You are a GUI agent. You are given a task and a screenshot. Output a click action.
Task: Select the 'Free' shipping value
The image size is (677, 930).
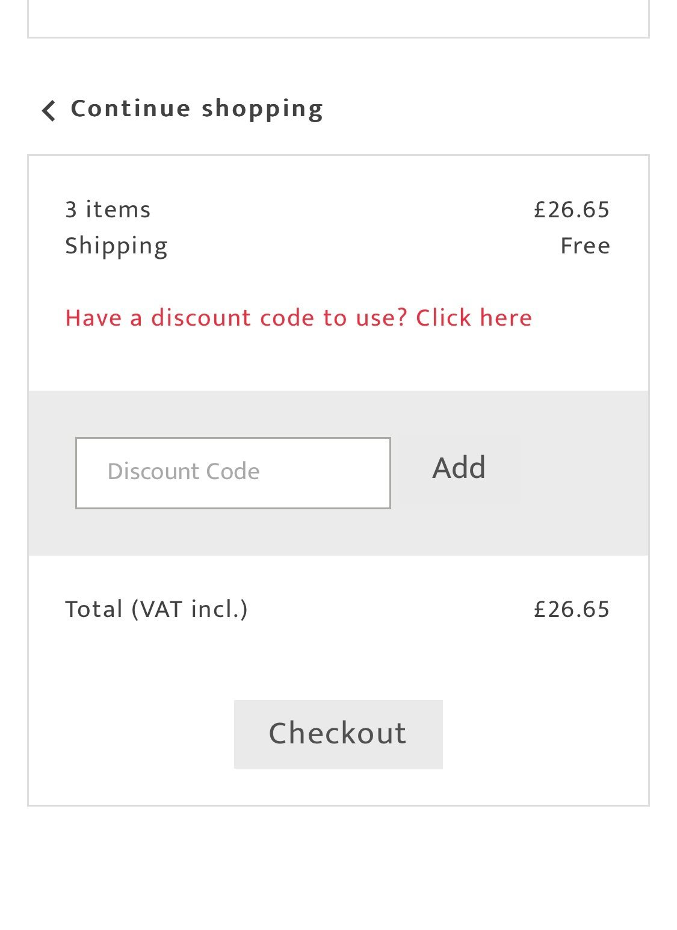coord(584,246)
